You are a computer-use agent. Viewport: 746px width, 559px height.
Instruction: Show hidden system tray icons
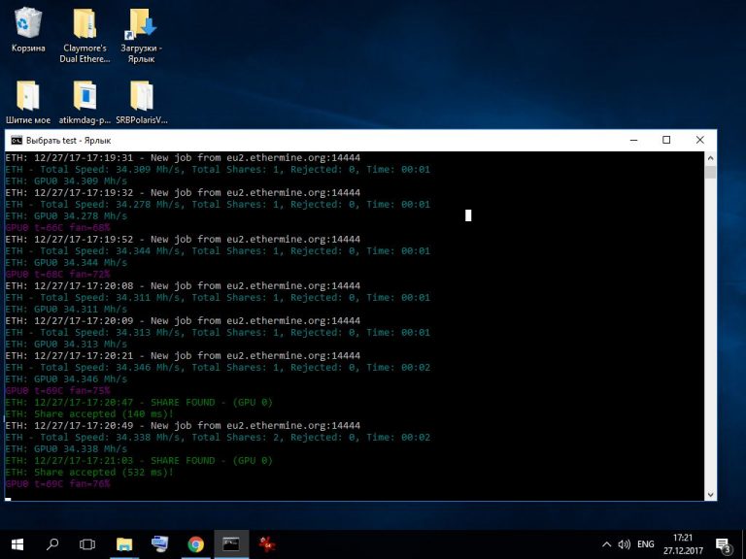(x=607, y=543)
